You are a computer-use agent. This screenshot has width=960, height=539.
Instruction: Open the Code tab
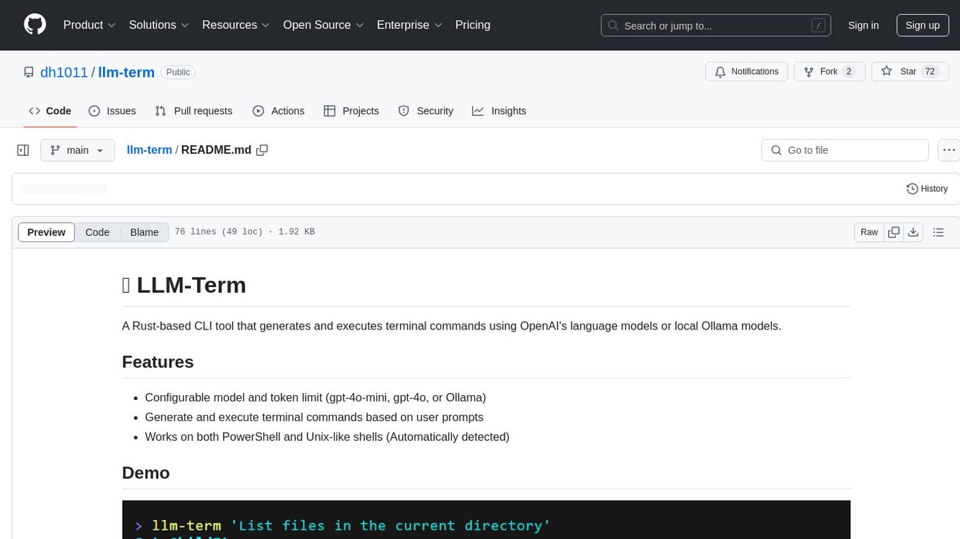50,111
